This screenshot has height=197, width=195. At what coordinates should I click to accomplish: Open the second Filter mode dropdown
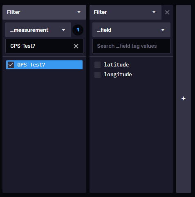click(x=126, y=12)
